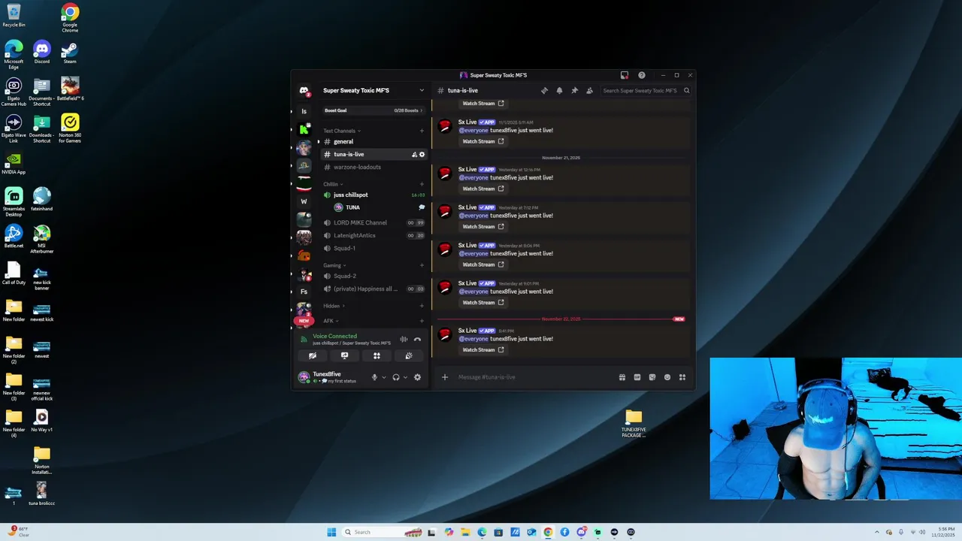Click TUNA user in voice channel
962x541 pixels.
374,207
